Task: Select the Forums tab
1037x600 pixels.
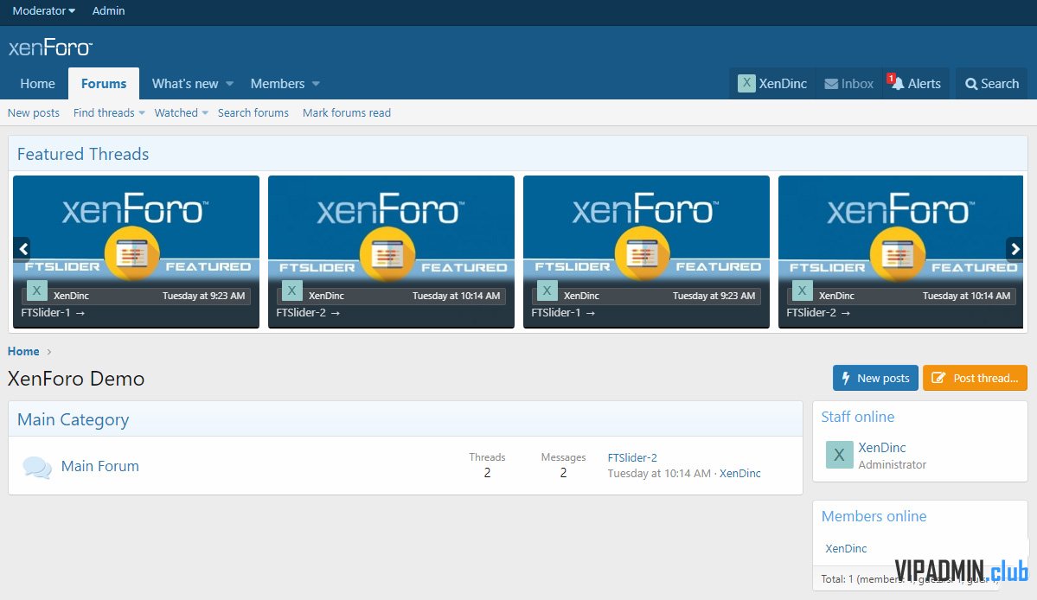Action: coord(104,84)
